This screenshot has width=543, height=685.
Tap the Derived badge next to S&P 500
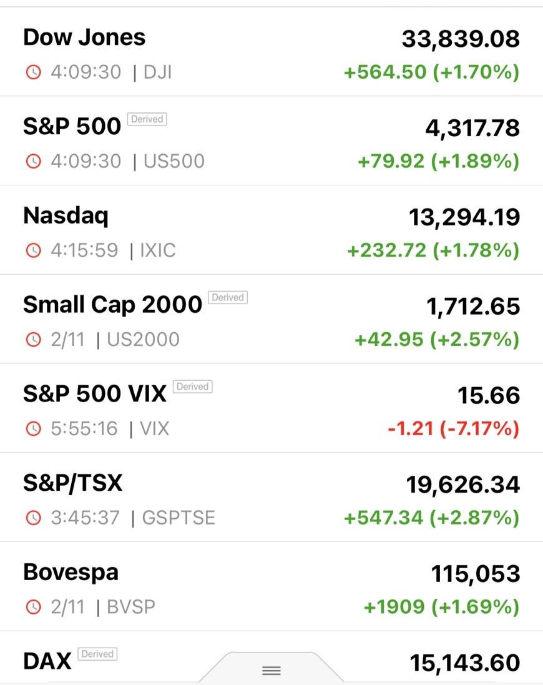147,119
